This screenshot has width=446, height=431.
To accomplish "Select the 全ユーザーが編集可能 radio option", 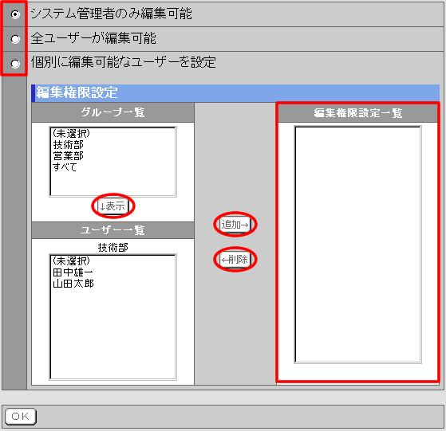I will 15,39.
